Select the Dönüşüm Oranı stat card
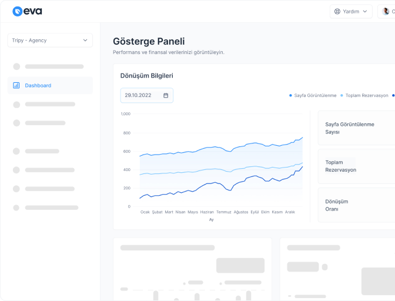This screenshot has height=301, width=395. [356, 205]
